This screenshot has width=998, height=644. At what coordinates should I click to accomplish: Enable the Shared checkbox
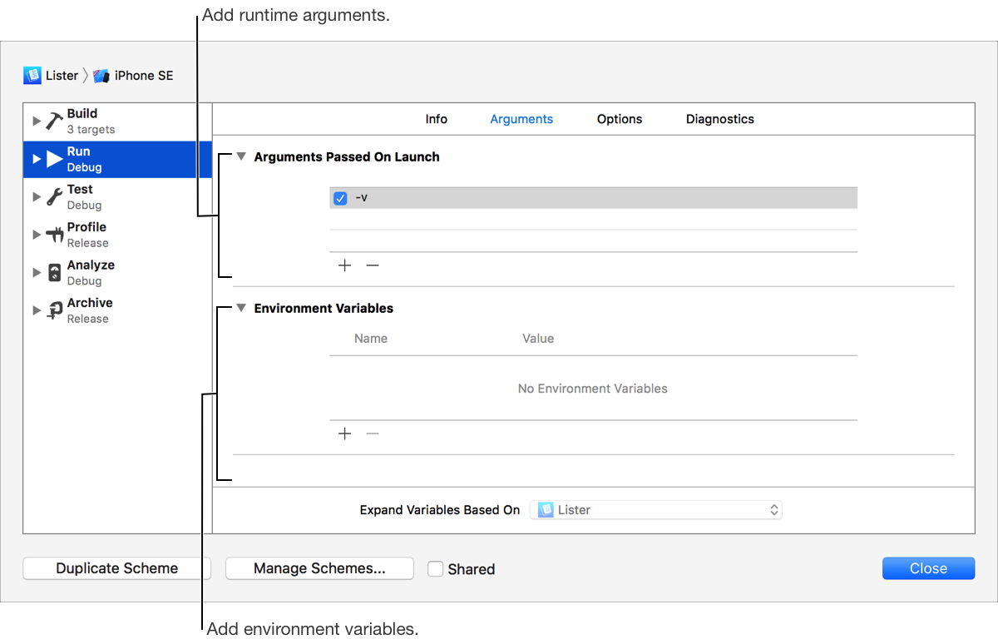point(436,569)
